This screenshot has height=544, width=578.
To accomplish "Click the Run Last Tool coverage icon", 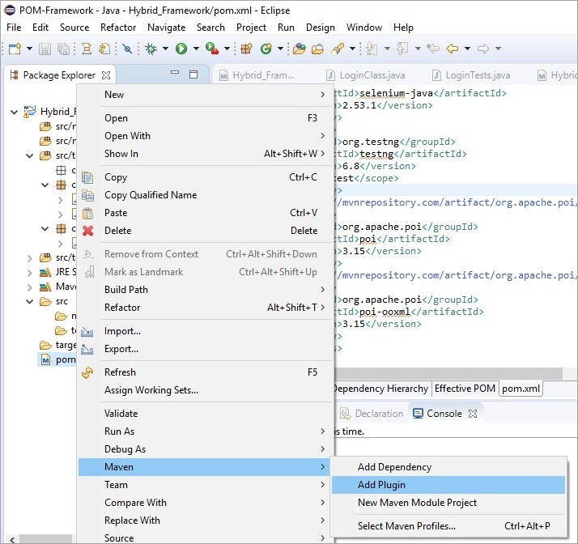I will pyautogui.click(x=212, y=49).
